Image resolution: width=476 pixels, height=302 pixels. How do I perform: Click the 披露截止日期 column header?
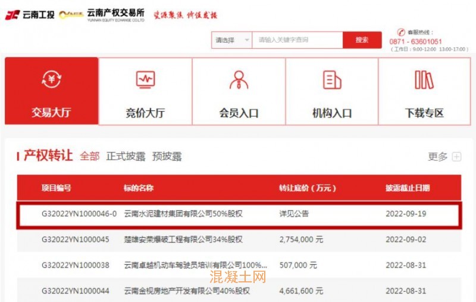[408, 188]
